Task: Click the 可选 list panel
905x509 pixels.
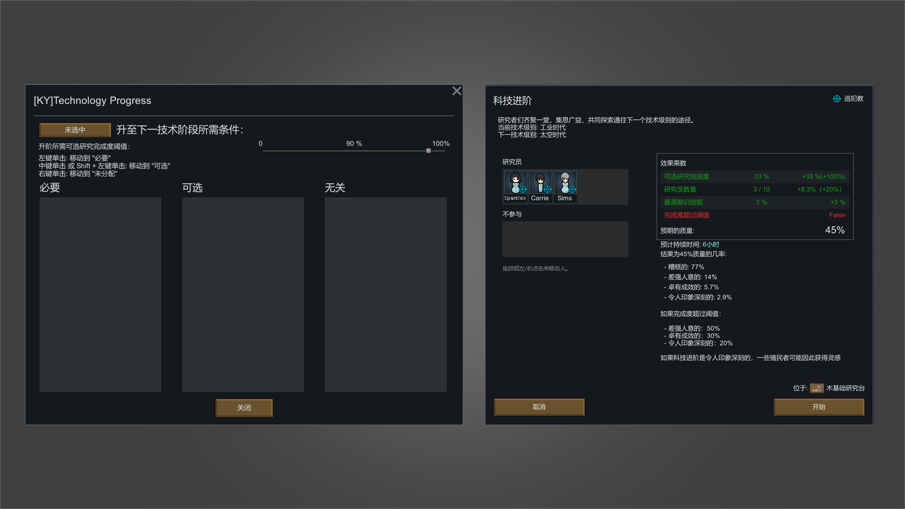Action: coord(243,295)
